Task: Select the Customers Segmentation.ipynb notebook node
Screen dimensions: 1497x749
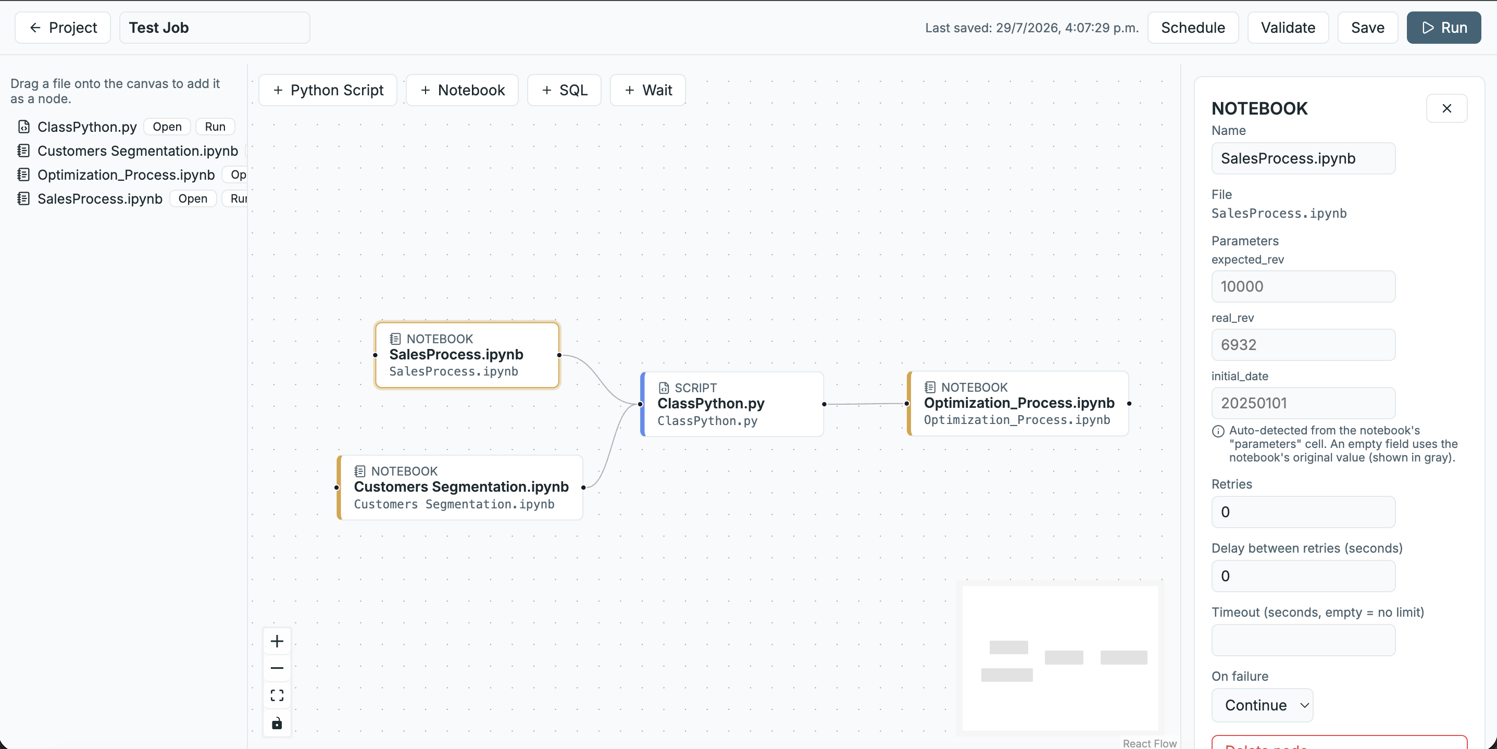Action: [x=460, y=487]
